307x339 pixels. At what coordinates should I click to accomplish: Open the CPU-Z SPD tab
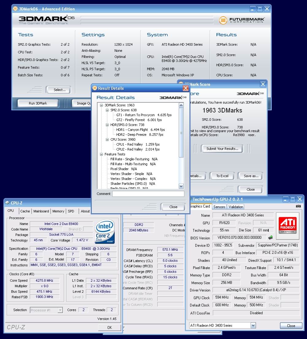pos(71,211)
